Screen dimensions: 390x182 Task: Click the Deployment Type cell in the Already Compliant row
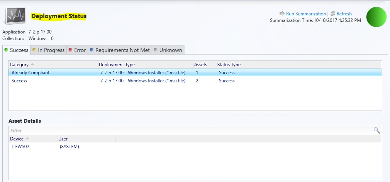(143, 73)
